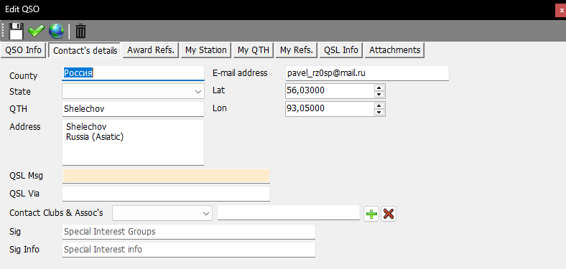Click the County field containing Россия

(133, 73)
